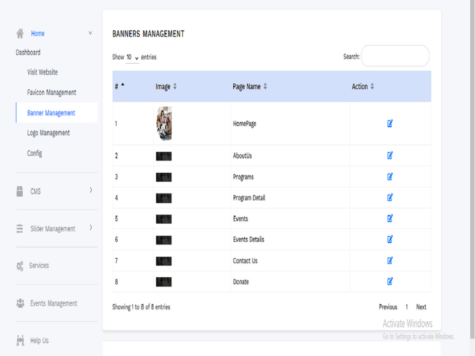The width and height of the screenshot is (475, 356).
Task: Edit the Program Detail banner
Action: 390,197
